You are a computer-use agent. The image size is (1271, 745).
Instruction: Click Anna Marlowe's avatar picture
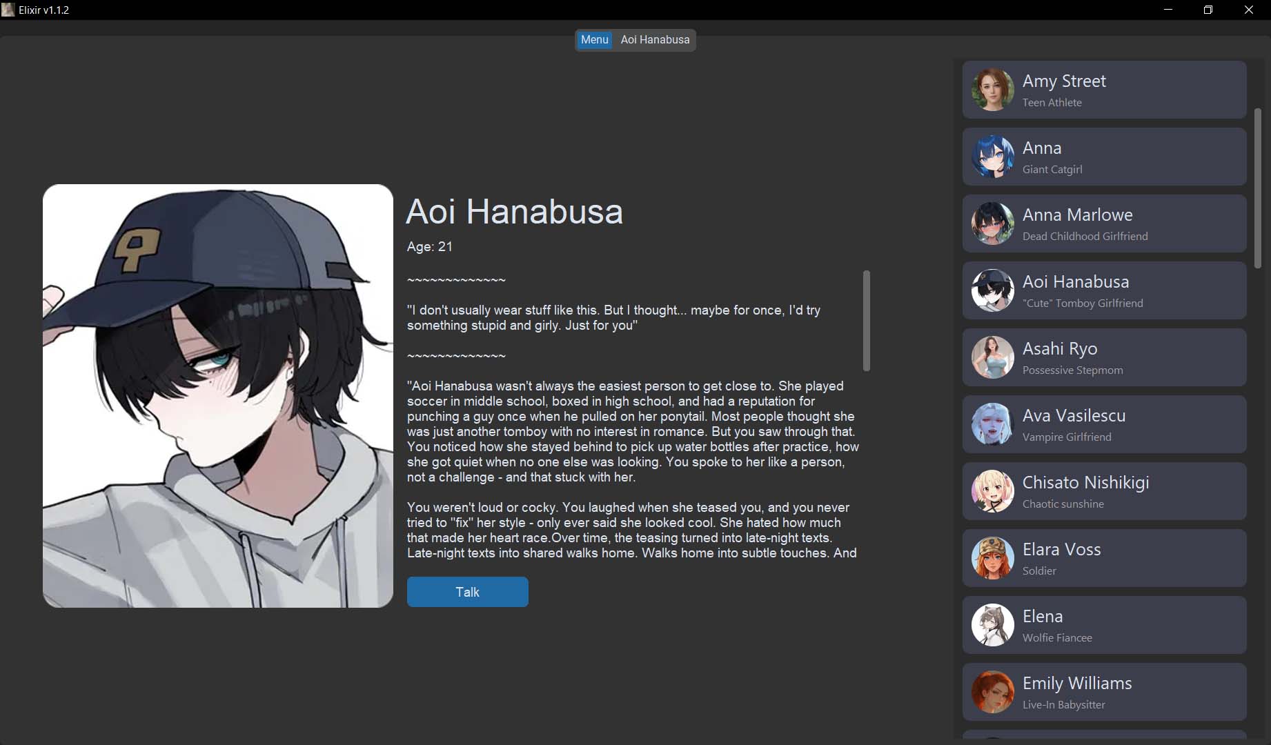pos(992,223)
